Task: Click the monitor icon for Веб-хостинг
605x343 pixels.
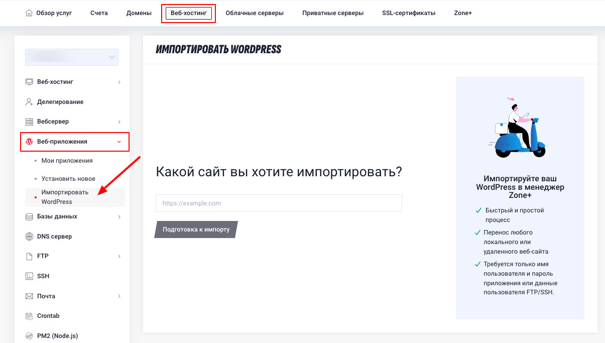Action: point(29,82)
